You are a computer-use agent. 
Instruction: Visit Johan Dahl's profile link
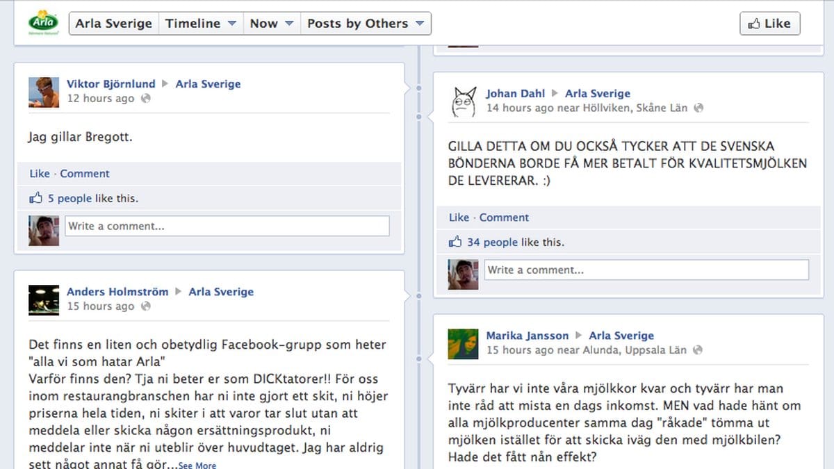[515, 94]
